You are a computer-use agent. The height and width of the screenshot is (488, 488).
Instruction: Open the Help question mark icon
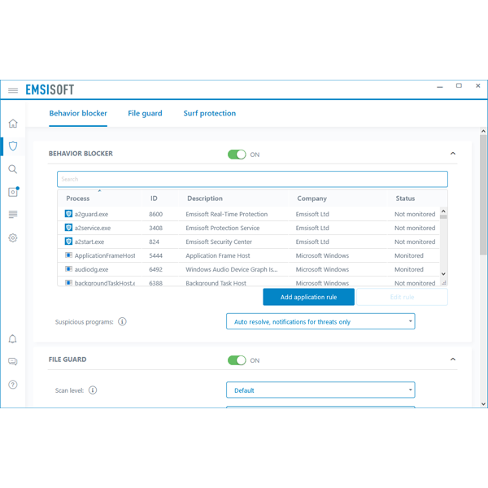(13, 385)
